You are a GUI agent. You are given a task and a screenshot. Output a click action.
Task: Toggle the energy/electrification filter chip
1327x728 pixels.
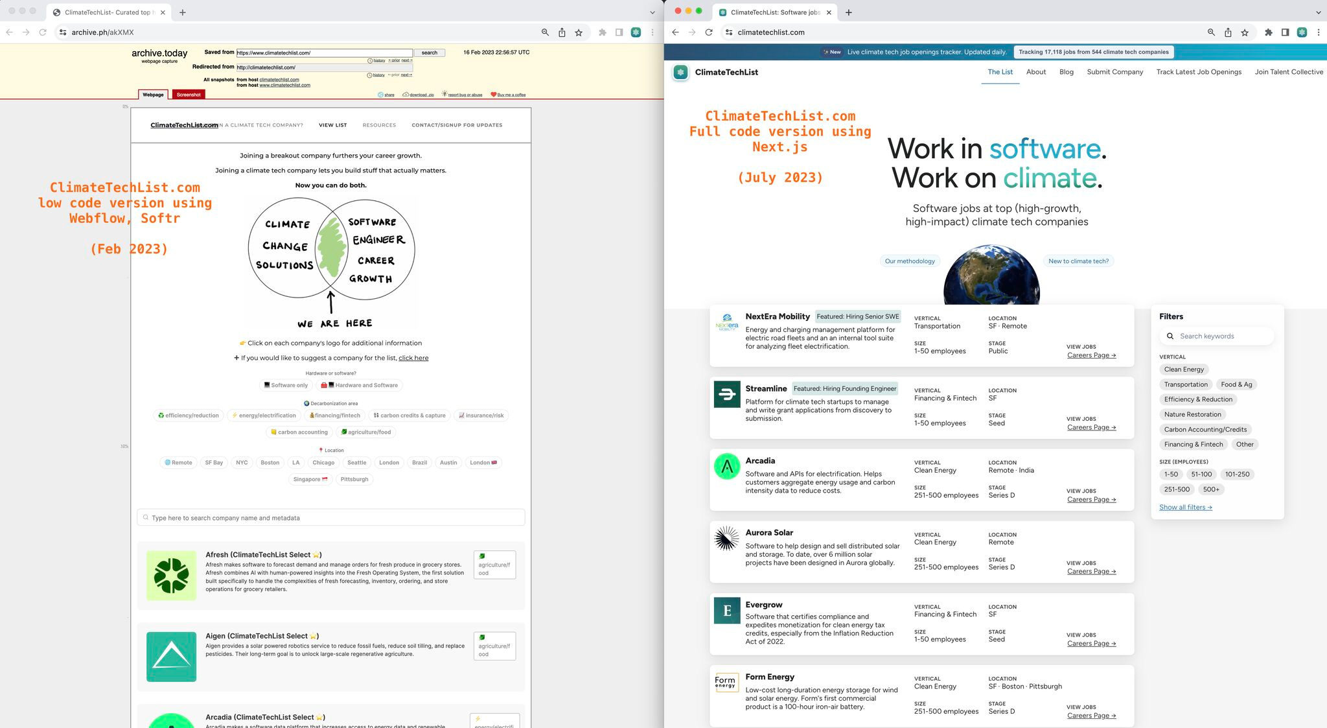click(264, 416)
